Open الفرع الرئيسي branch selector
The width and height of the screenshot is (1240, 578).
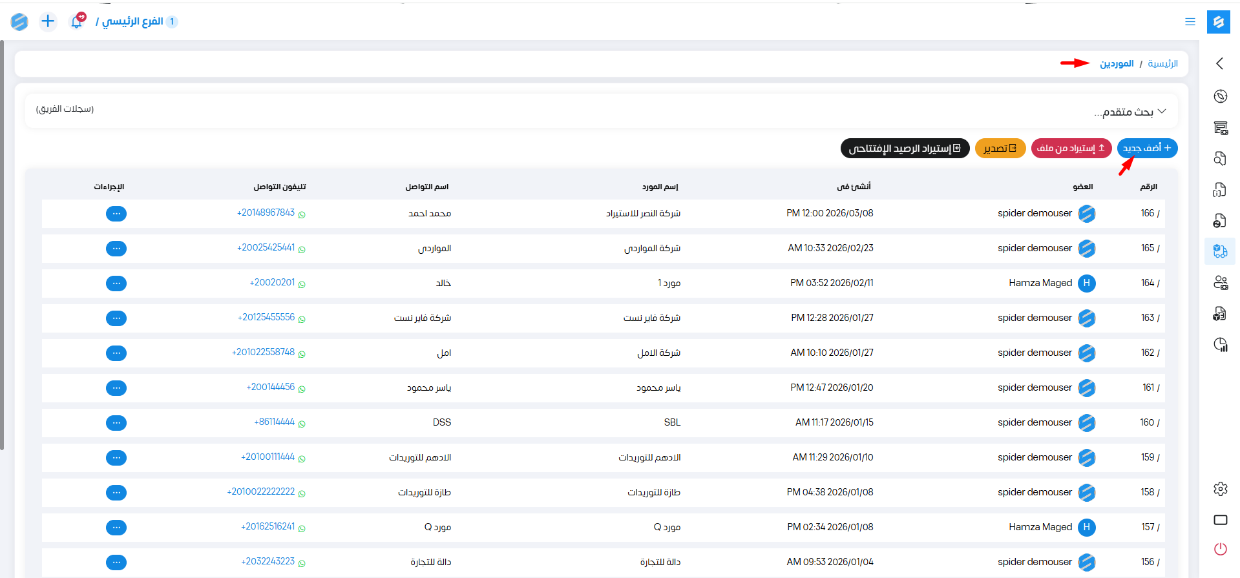tap(132, 21)
